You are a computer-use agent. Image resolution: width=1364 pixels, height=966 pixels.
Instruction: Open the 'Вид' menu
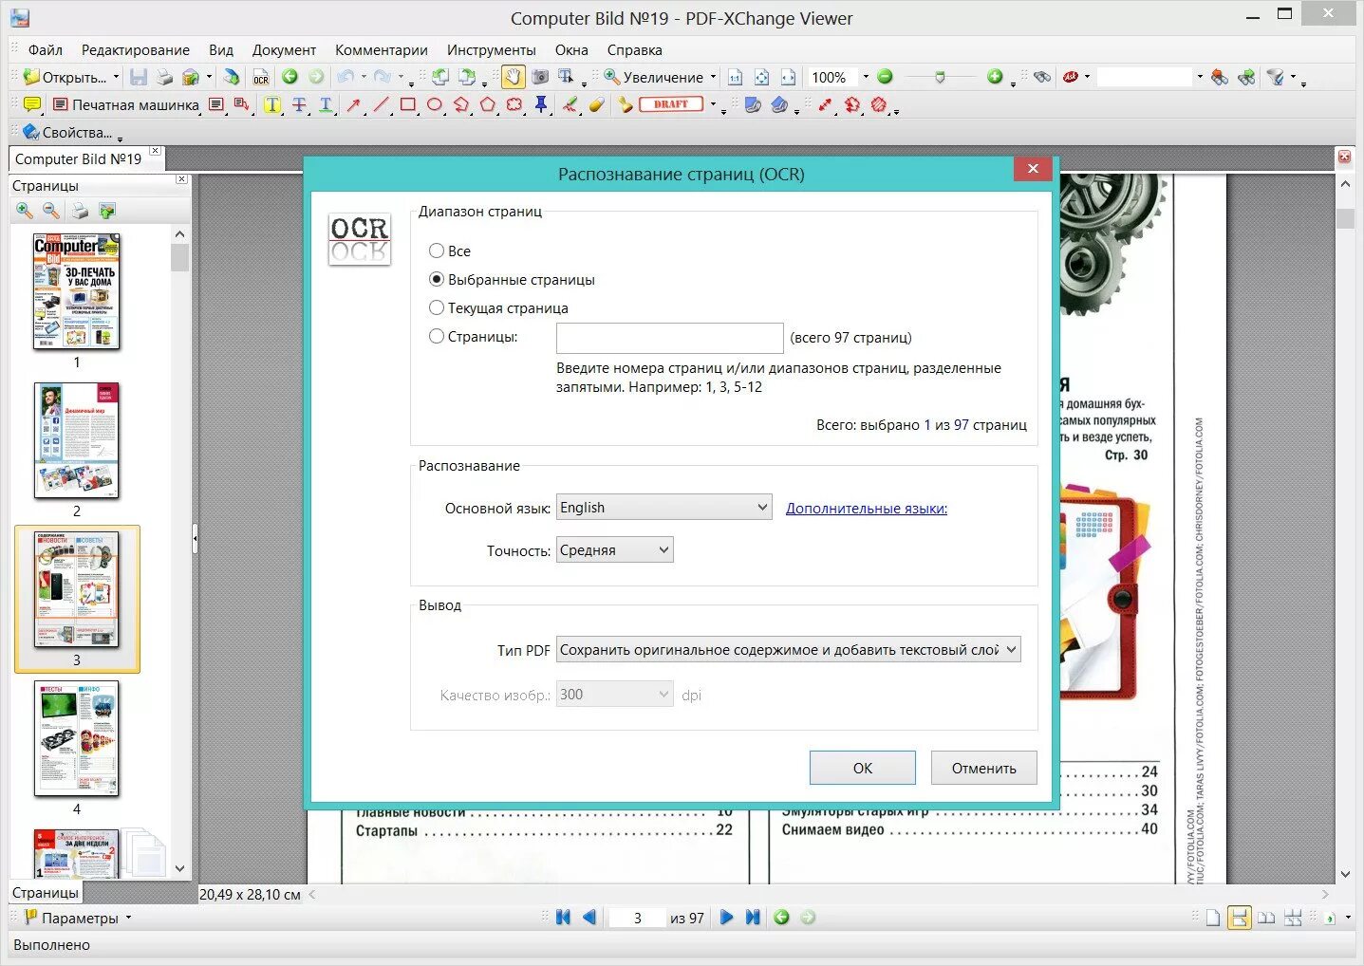[x=221, y=50]
